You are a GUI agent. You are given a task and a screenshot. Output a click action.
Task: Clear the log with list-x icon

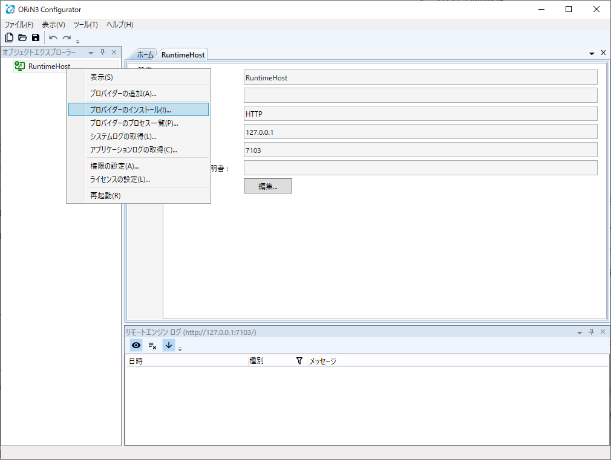(152, 345)
